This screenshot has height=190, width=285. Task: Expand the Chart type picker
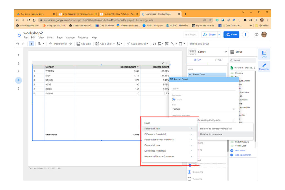225,52
